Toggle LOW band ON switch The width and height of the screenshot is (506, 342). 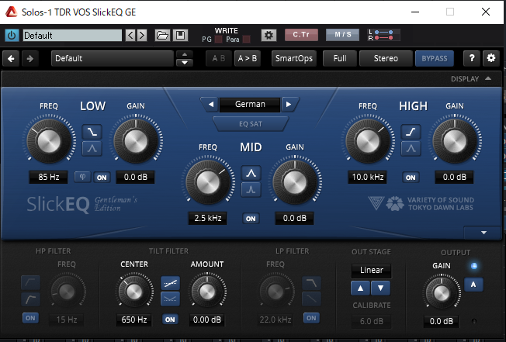pos(102,178)
